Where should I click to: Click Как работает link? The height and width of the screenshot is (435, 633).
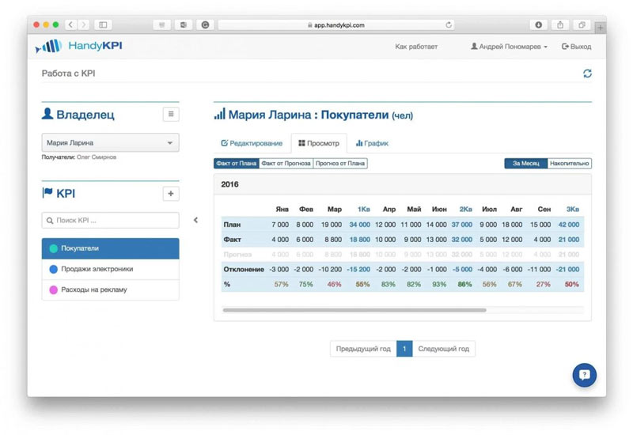tap(416, 47)
